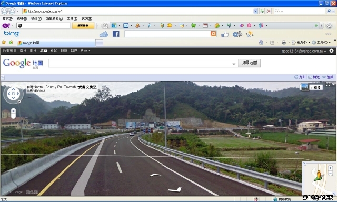Click the red X stop loading icon
337x202 pixels.
pos(269,11)
